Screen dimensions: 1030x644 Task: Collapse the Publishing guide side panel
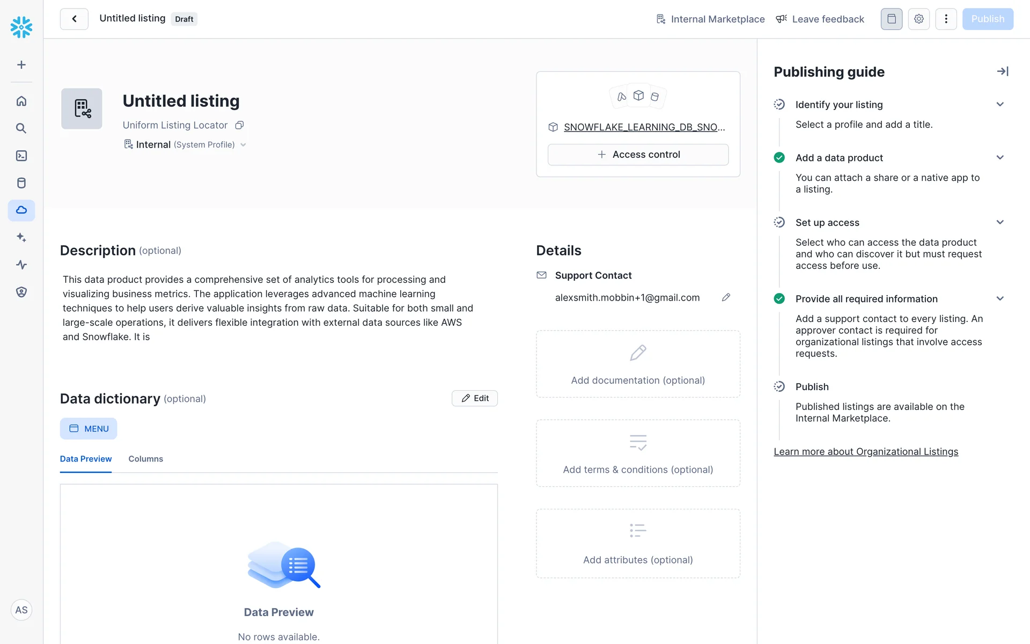click(x=1002, y=71)
